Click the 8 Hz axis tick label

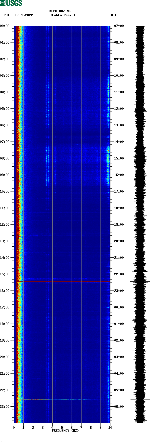point(91,428)
